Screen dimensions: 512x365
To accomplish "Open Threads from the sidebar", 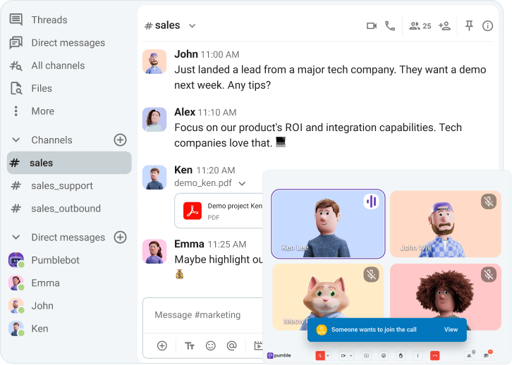I will tap(39, 20).
